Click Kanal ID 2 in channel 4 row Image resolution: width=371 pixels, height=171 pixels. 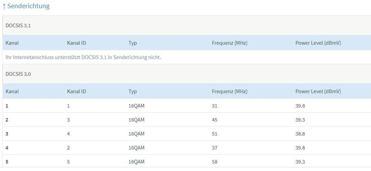pos(69,148)
